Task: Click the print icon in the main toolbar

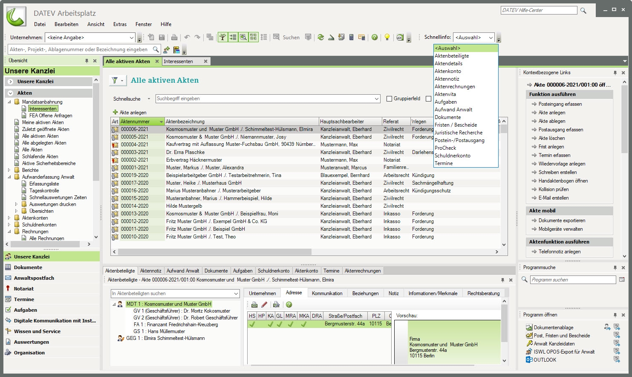Action: 174,38
